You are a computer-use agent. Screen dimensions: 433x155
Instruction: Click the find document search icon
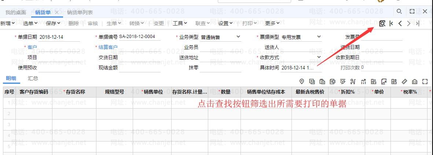pyautogui.click(x=382, y=23)
